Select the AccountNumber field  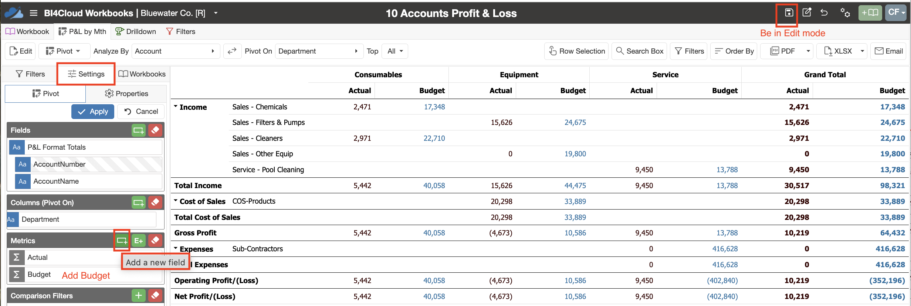click(88, 164)
